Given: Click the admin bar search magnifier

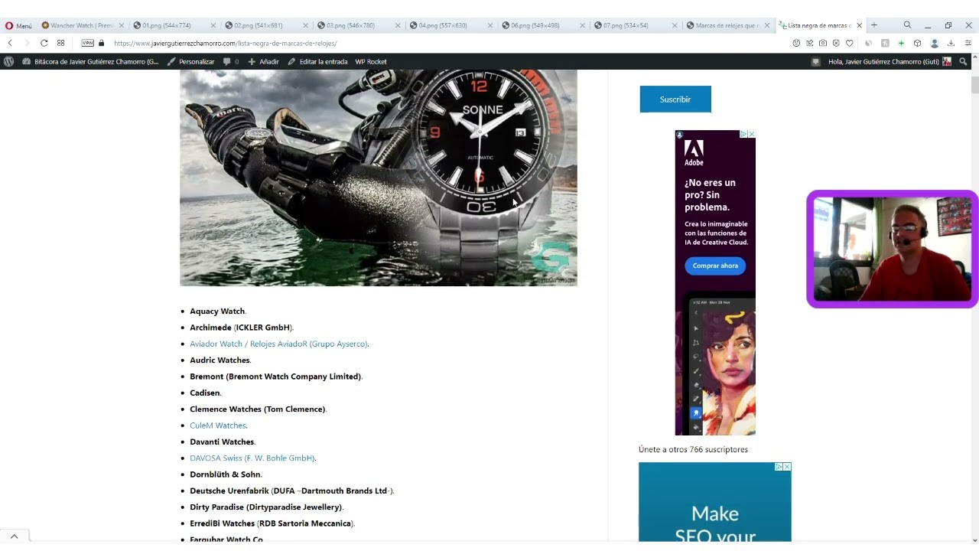Looking at the screenshot, I should 964,61.
